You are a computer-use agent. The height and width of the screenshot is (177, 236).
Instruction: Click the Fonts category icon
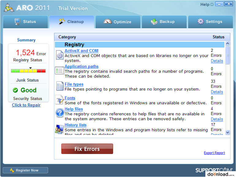pos(59,100)
